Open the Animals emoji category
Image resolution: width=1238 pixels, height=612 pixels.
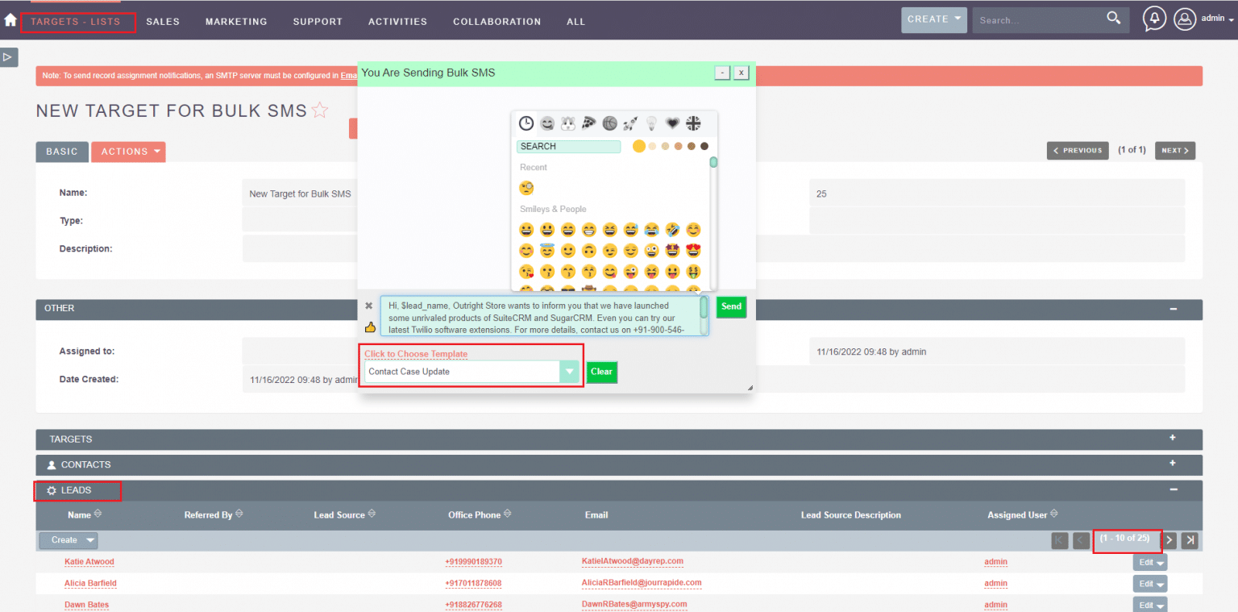(x=568, y=123)
